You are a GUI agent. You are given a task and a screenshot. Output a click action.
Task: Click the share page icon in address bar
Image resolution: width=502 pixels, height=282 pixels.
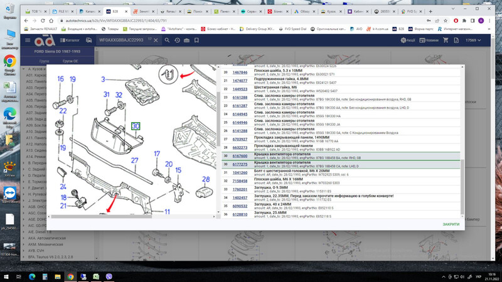pos(437,21)
